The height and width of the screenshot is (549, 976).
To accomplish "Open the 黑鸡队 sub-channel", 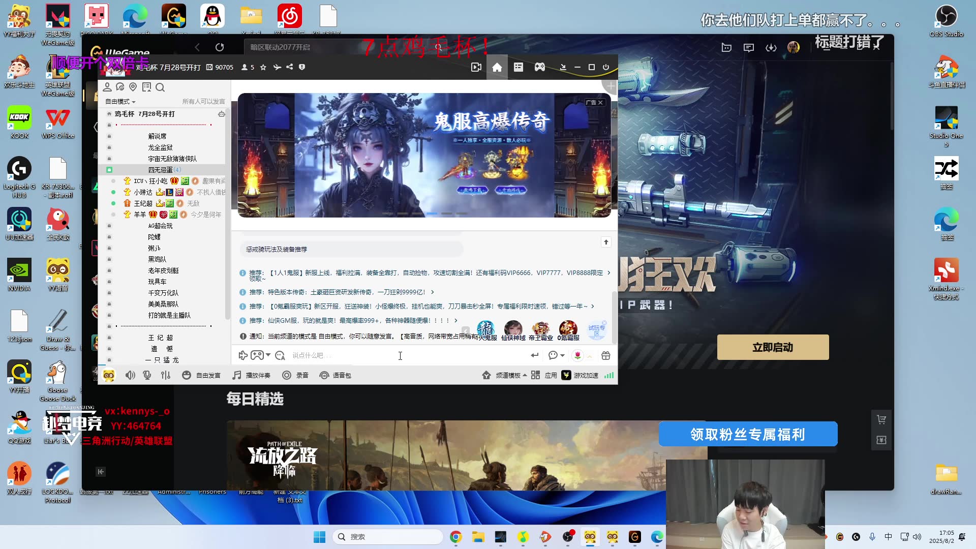I will [x=157, y=259].
